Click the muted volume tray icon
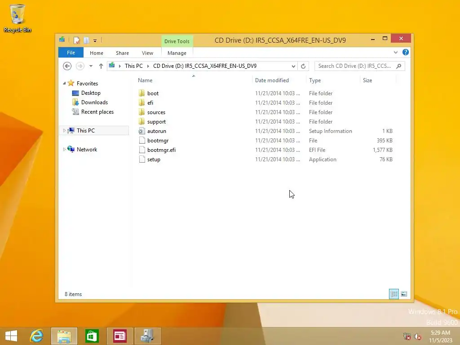 (x=418, y=336)
